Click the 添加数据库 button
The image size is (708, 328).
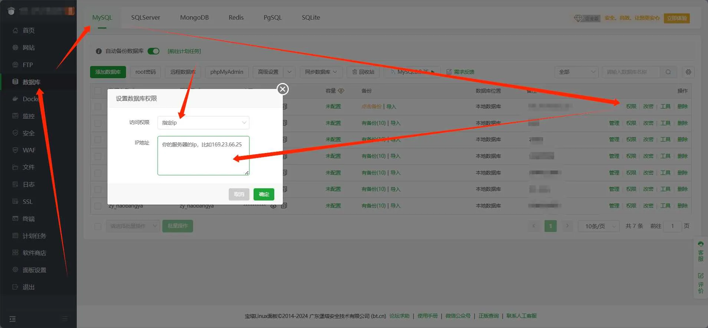tap(108, 72)
